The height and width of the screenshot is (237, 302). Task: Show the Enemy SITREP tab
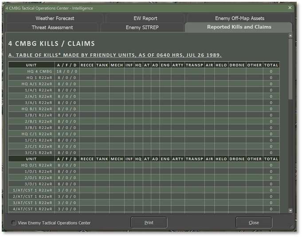tap(142, 27)
